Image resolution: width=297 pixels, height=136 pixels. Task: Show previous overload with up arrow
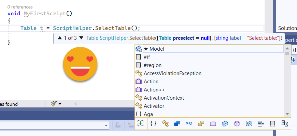click(60, 38)
